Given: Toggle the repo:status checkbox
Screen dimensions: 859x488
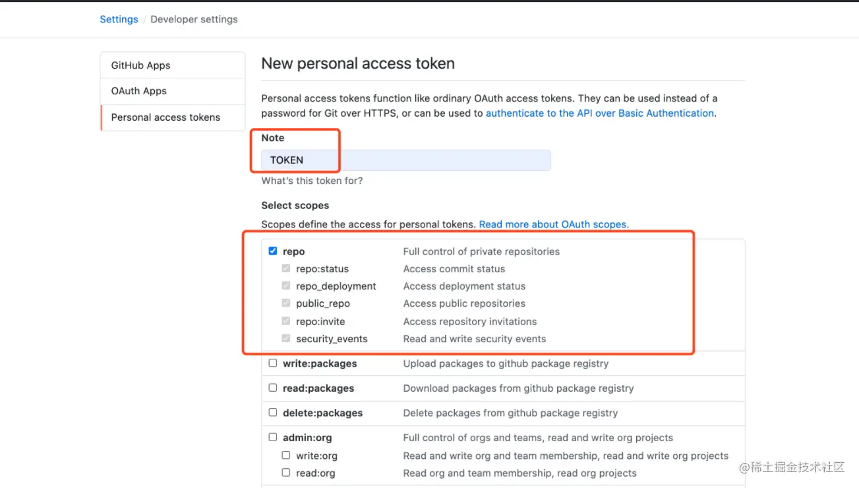Looking at the screenshot, I should 286,268.
